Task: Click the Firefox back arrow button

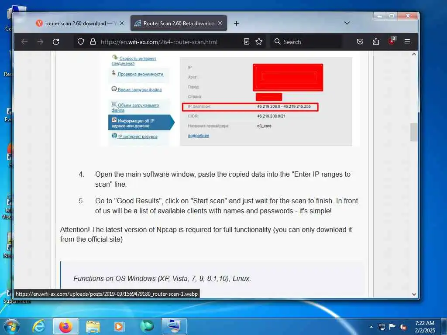Action: click(x=24, y=42)
